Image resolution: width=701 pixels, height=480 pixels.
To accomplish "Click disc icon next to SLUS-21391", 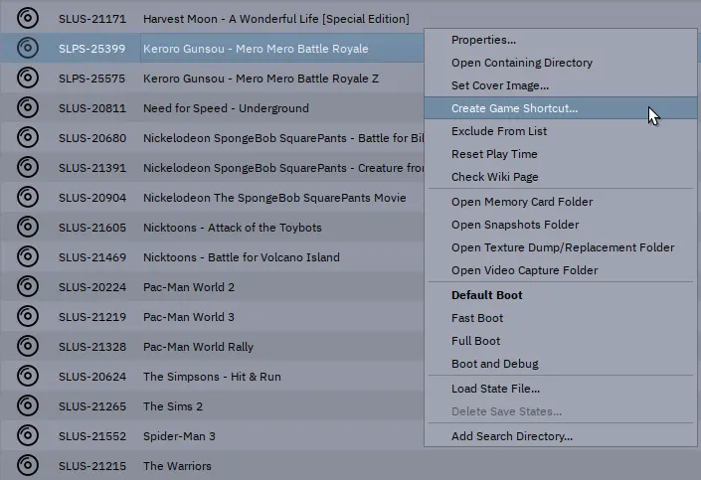I will pyautogui.click(x=28, y=167).
